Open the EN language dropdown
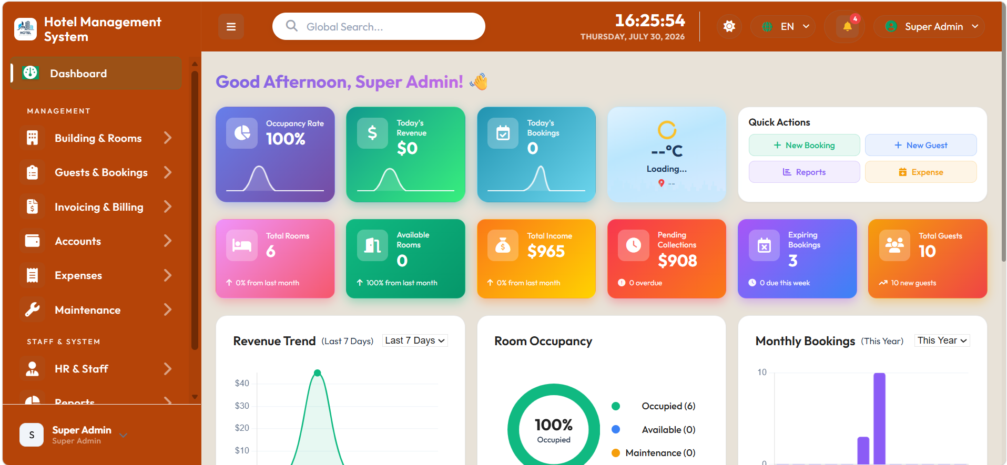Image resolution: width=1007 pixels, height=465 pixels. [784, 26]
